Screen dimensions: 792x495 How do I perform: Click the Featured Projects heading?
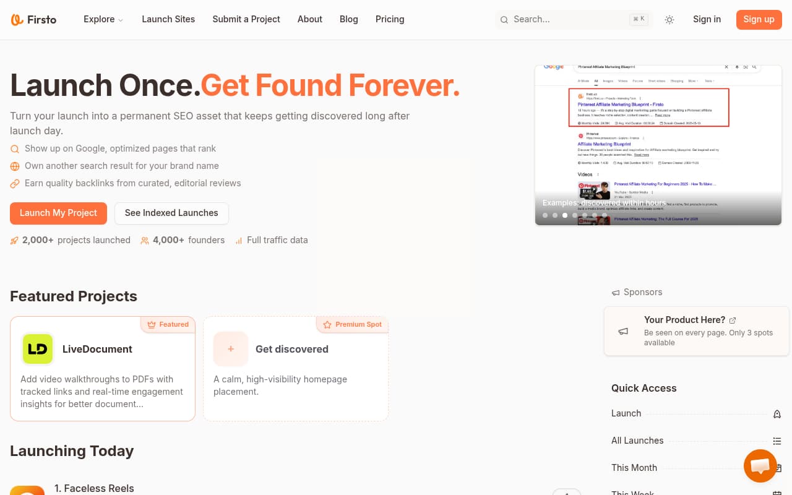click(x=74, y=296)
